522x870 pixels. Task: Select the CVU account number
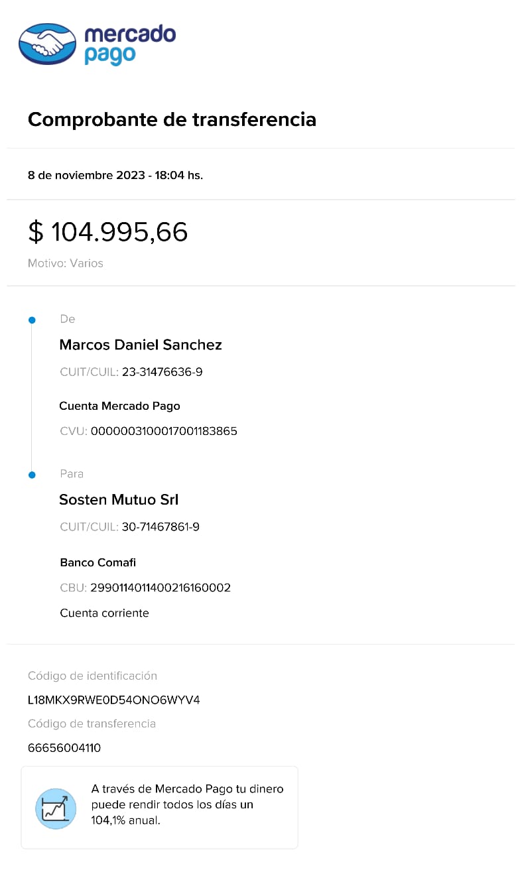click(x=164, y=431)
